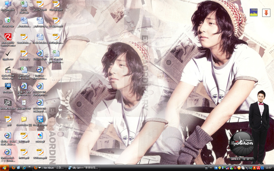Screen dimensions: 274x171
Task: Open the koreanID.txt text file
Action: pos(24,104)
